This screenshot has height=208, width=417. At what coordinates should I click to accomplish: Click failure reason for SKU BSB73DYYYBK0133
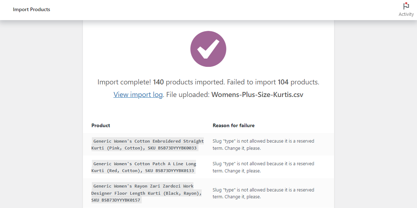[263, 167]
